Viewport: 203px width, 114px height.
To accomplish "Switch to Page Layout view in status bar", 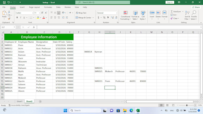I will pos(167,105).
